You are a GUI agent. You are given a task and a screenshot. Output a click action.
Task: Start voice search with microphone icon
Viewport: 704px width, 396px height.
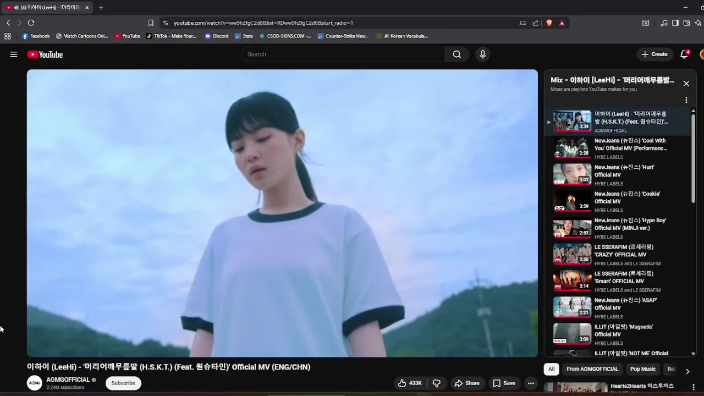pyautogui.click(x=482, y=54)
